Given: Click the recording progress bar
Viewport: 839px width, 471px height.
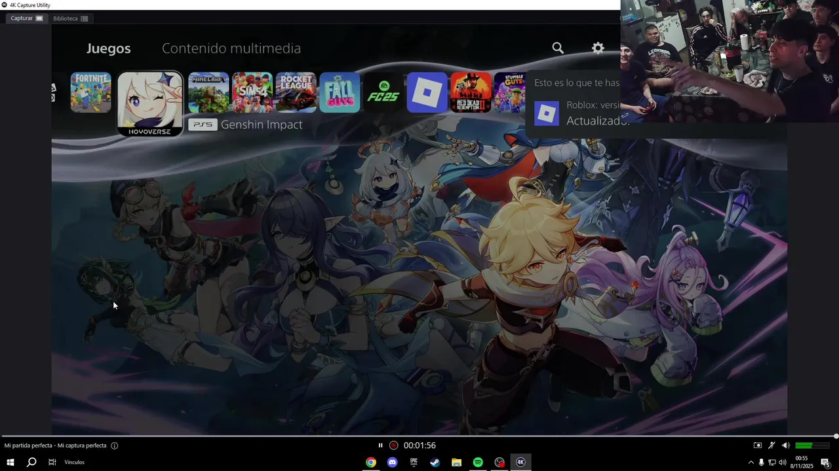Looking at the screenshot, I should pyautogui.click(x=419, y=436).
